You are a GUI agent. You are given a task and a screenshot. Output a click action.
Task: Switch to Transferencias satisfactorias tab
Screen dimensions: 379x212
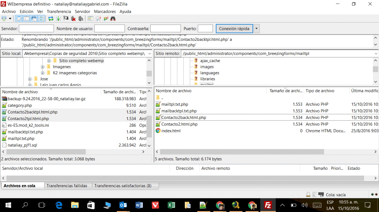(x=125, y=186)
